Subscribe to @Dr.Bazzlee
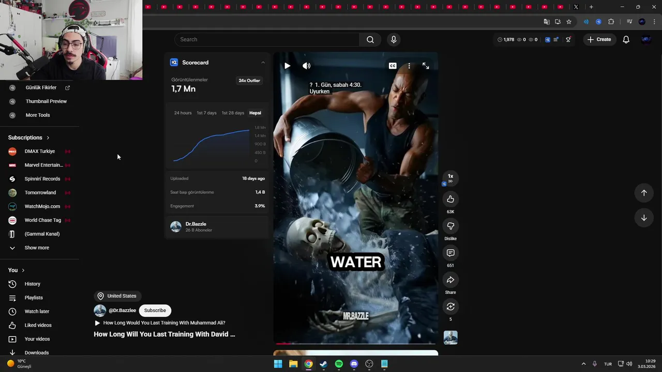662x372 pixels. pos(155,311)
